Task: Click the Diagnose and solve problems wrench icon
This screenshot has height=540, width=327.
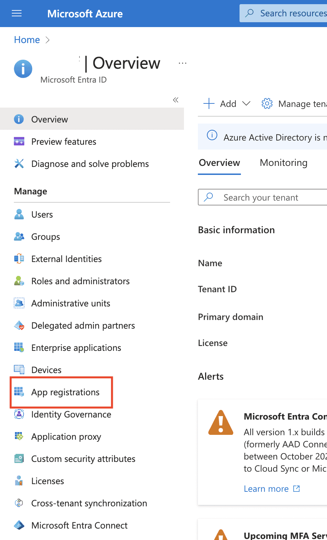Action: click(19, 164)
